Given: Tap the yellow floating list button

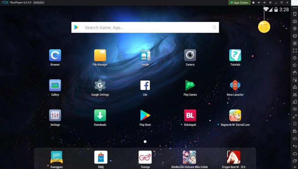Looking at the screenshot, I should tap(264, 27).
